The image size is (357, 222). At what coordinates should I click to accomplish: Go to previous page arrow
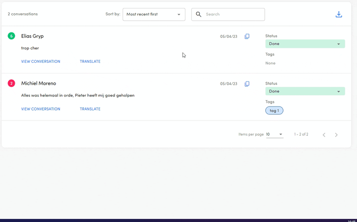point(323,135)
